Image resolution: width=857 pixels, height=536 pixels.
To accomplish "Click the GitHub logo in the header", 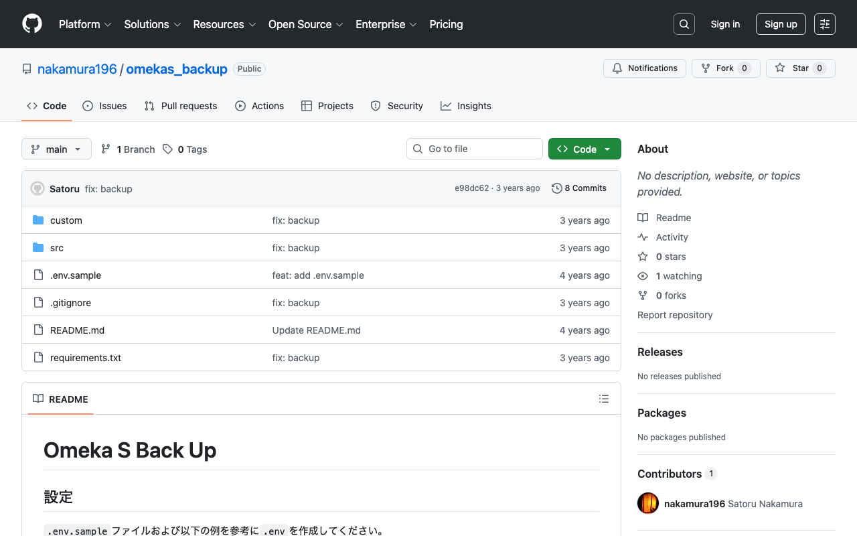I will pyautogui.click(x=31, y=24).
